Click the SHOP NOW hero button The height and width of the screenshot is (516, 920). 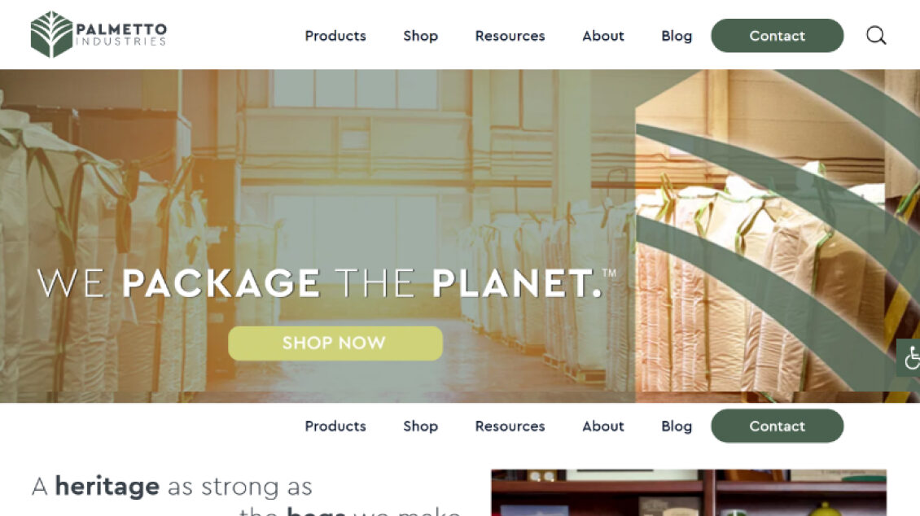click(335, 343)
